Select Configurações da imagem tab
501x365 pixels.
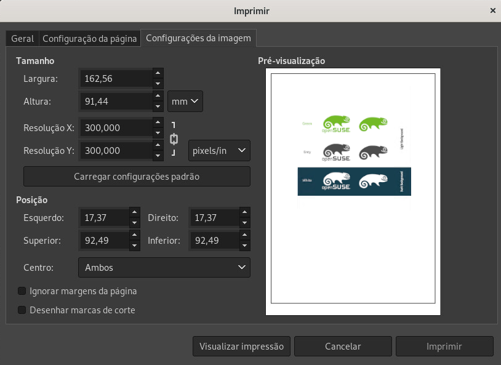pyautogui.click(x=198, y=38)
